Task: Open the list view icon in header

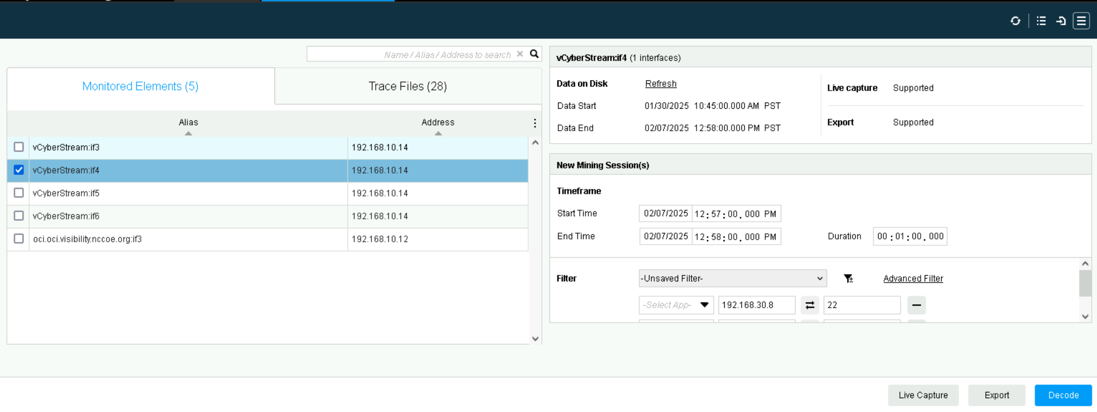Action: [1041, 21]
